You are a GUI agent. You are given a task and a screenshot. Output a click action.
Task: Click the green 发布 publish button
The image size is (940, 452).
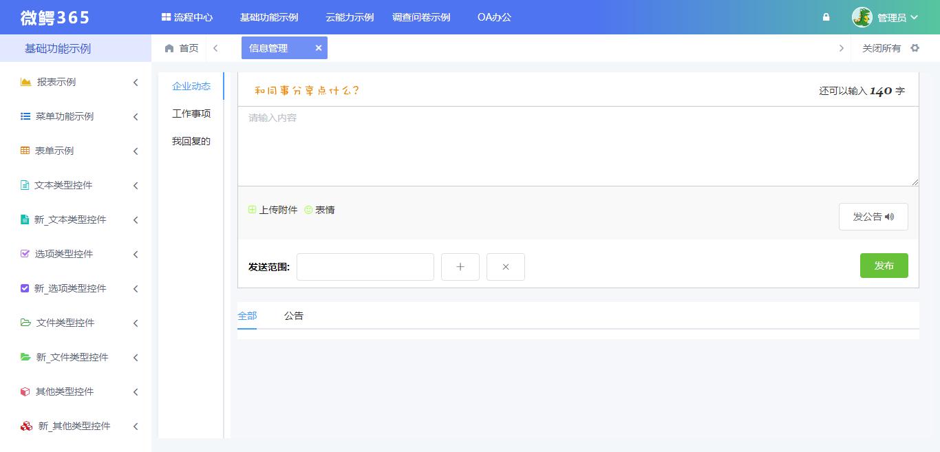(x=884, y=266)
